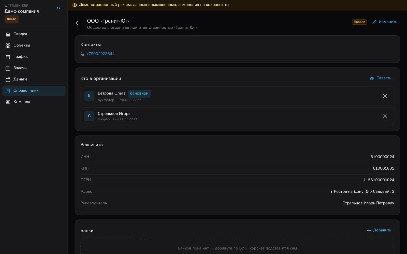Click avatar С of Стрельцов Игорь
407x254 pixels.
pos(89,116)
